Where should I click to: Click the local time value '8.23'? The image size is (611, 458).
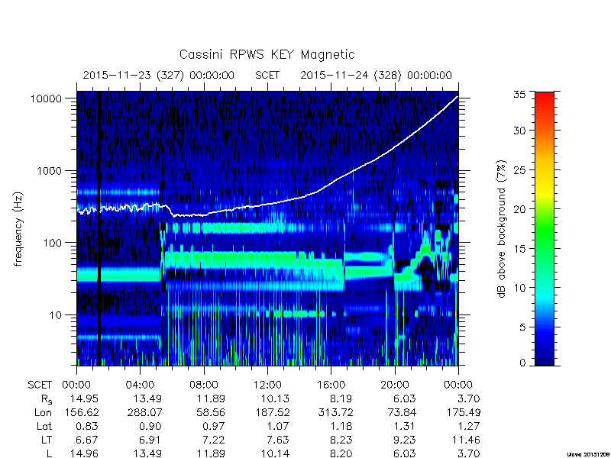341,440
